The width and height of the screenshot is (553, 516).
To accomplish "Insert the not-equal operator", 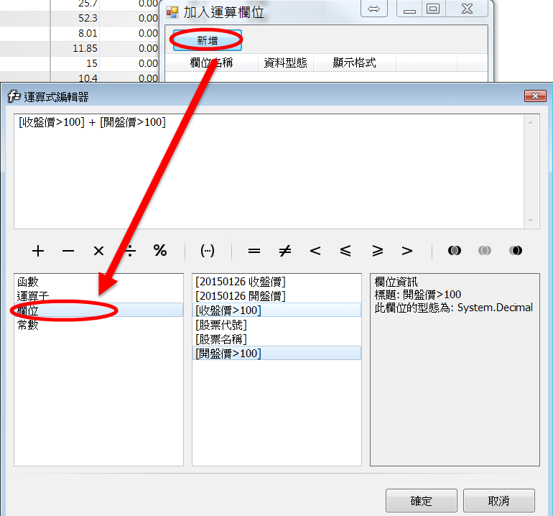I will click(284, 251).
